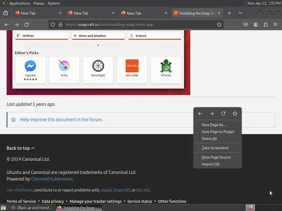Click forward arrow in the context menu
This screenshot has width=282, height=211.
pyautogui.click(x=212, y=113)
